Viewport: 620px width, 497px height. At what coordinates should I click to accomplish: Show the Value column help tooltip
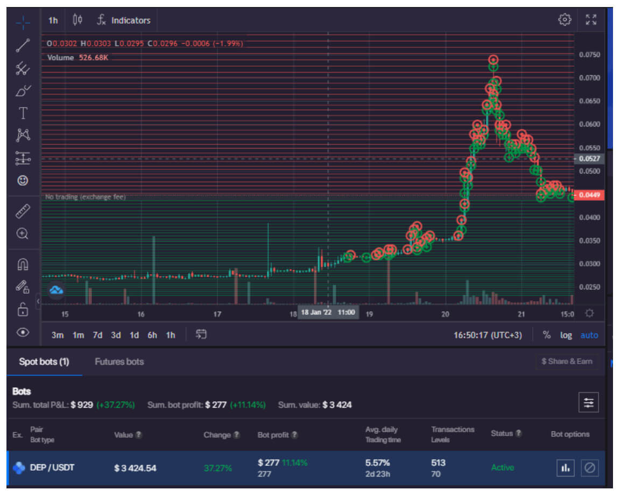(139, 435)
